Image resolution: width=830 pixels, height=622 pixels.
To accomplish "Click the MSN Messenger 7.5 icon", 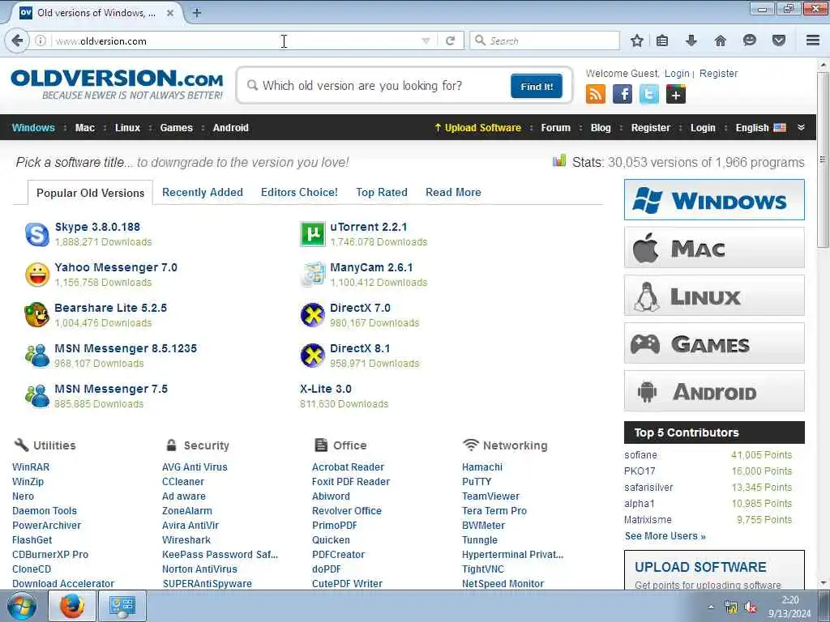I will coord(37,396).
